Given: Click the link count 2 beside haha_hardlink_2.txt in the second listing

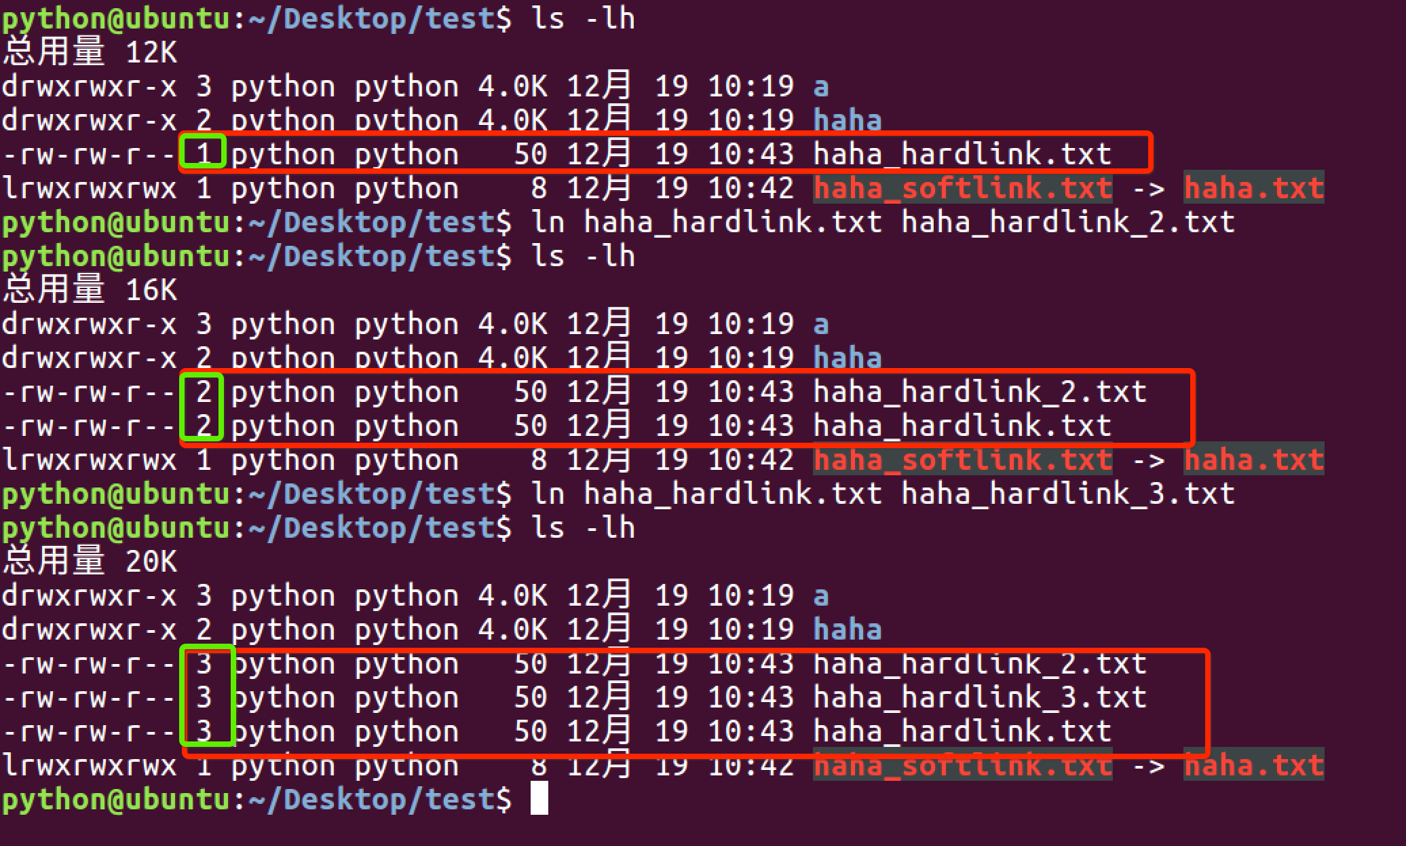Looking at the screenshot, I should click(x=204, y=392).
